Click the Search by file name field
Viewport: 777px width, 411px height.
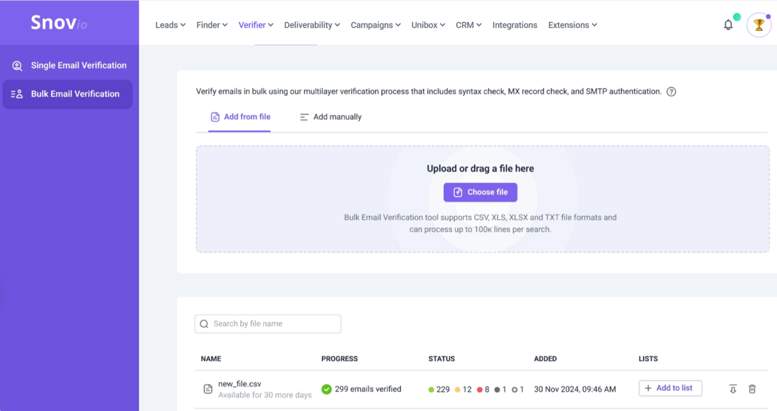point(268,324)
